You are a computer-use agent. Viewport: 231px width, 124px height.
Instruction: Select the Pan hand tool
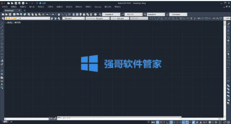(59, 14)
